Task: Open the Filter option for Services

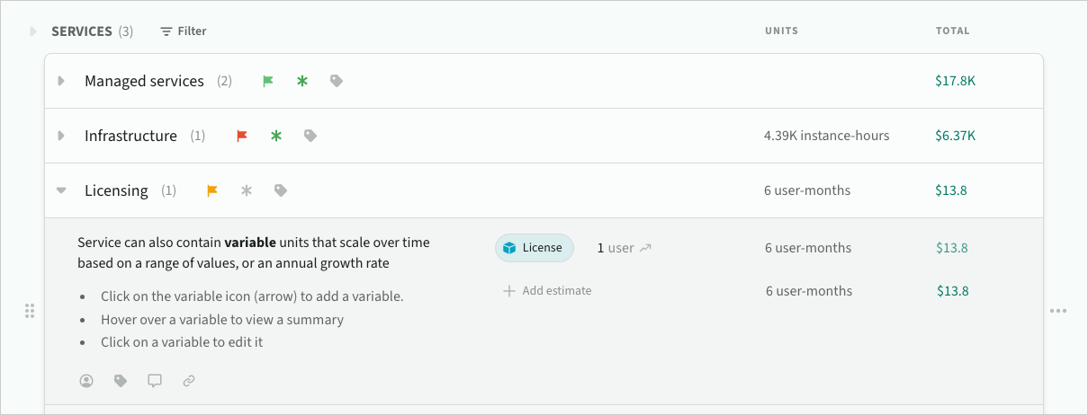Action: (184, 31)
